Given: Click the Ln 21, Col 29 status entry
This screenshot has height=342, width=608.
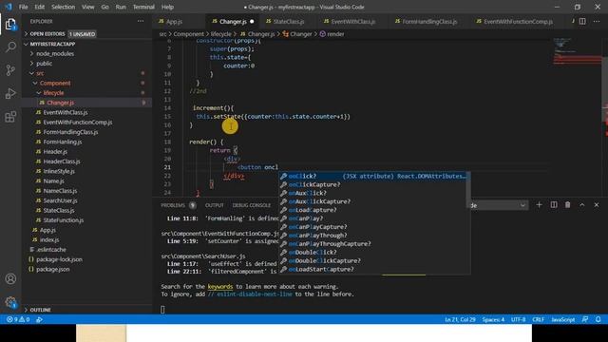Looking at the screenshot, I should tap(460, 319).
